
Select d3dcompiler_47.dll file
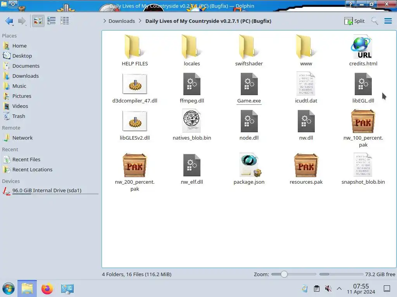pos(135,88)
